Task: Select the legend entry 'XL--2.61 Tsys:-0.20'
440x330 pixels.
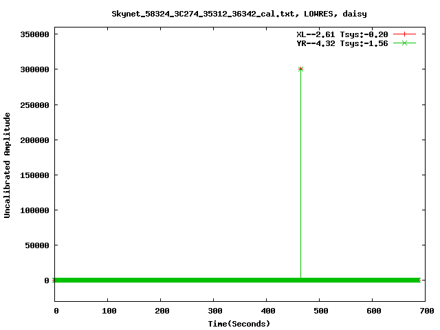Action: 342,34
